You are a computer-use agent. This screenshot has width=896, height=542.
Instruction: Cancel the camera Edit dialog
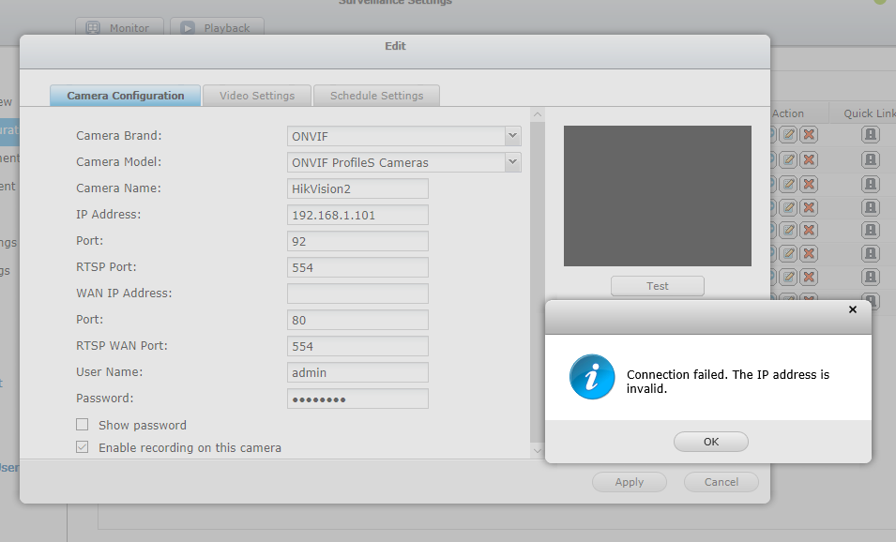tap(721, 482)
